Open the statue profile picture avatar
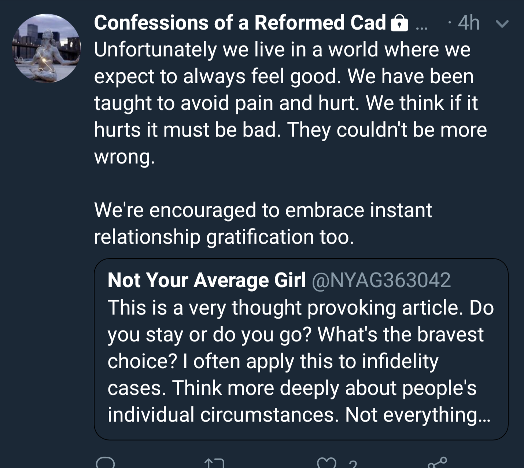 click(x=47, y=48)
